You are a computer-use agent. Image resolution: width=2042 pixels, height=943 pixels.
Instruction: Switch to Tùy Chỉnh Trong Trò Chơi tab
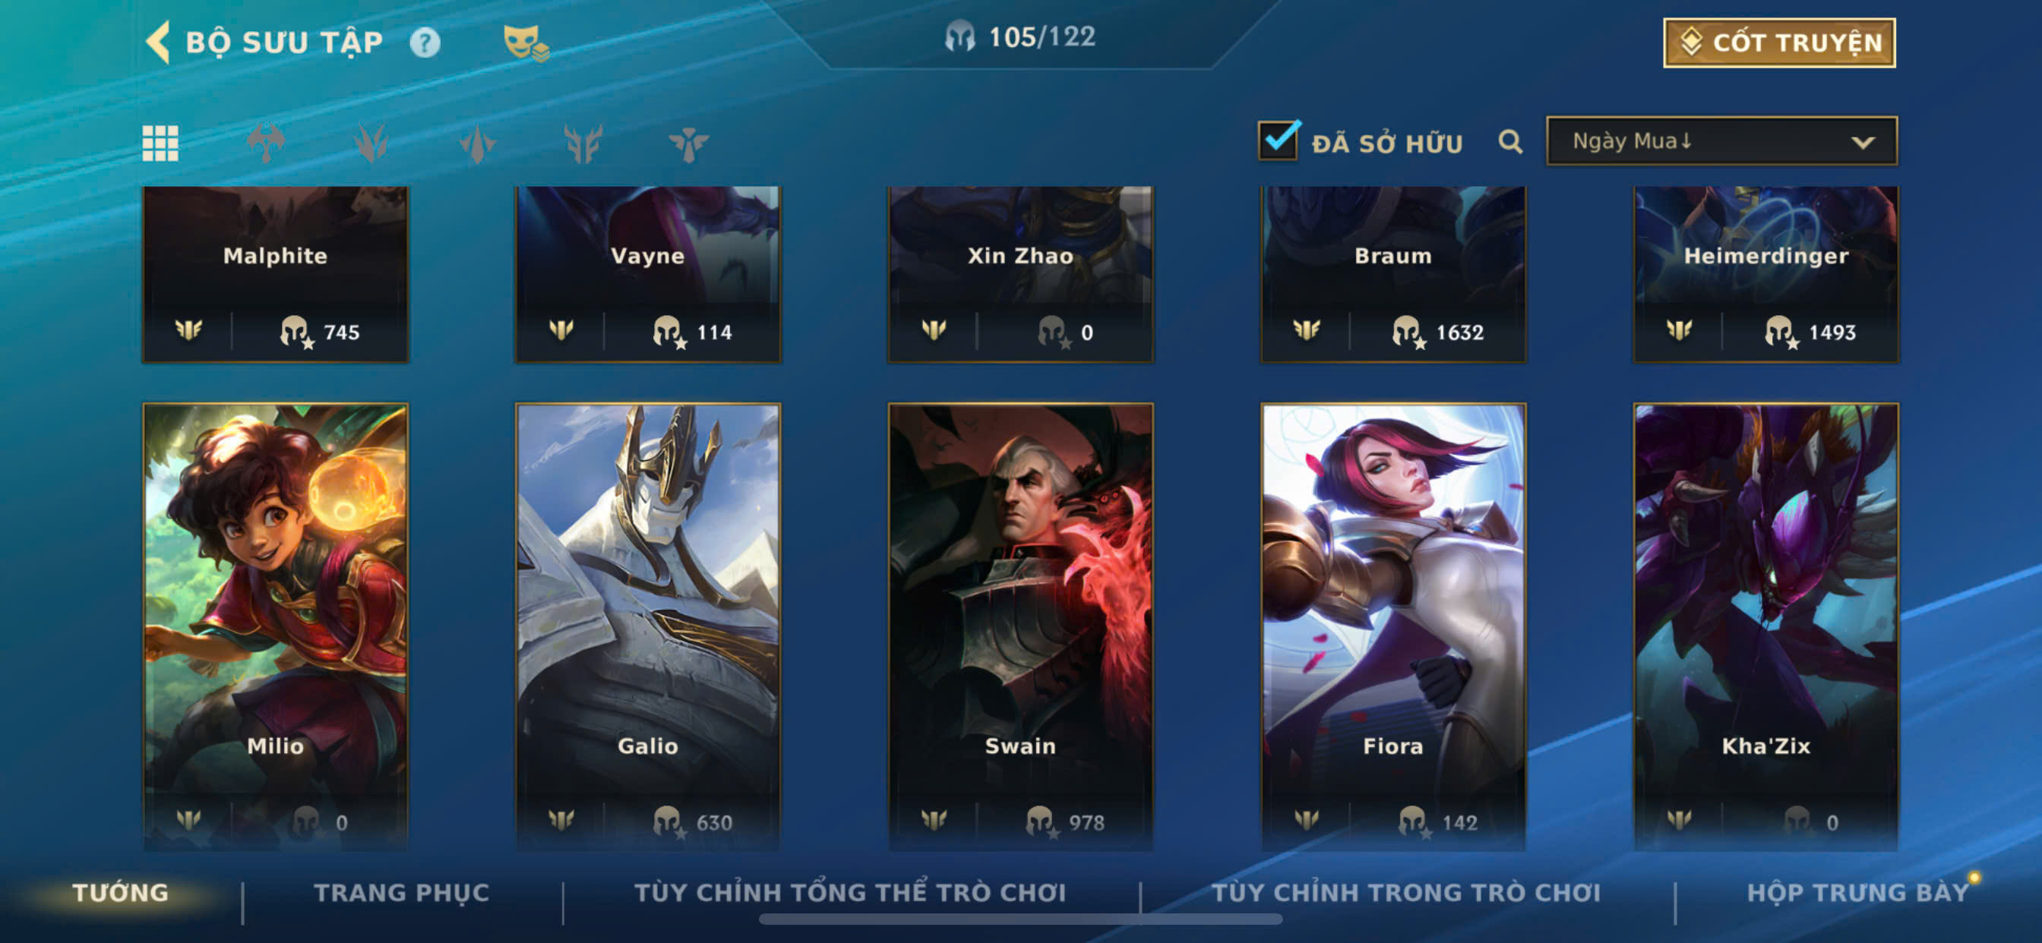click(1405, 893)
